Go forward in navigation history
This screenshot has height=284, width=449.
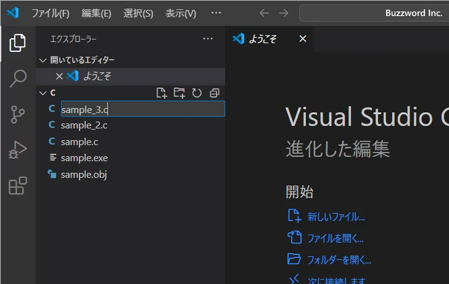coord(284,13)
